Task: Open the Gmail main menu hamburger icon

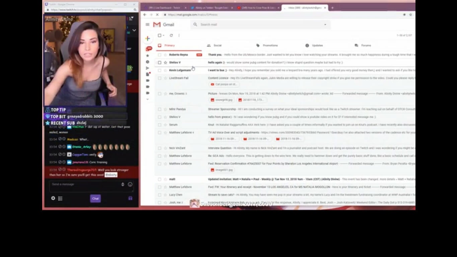Action: [147, 24]
